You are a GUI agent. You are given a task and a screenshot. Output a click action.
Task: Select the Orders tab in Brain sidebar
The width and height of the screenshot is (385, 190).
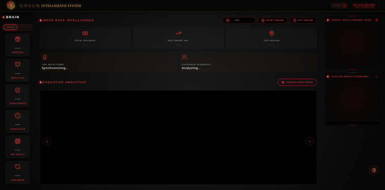[x=10, y=27]
